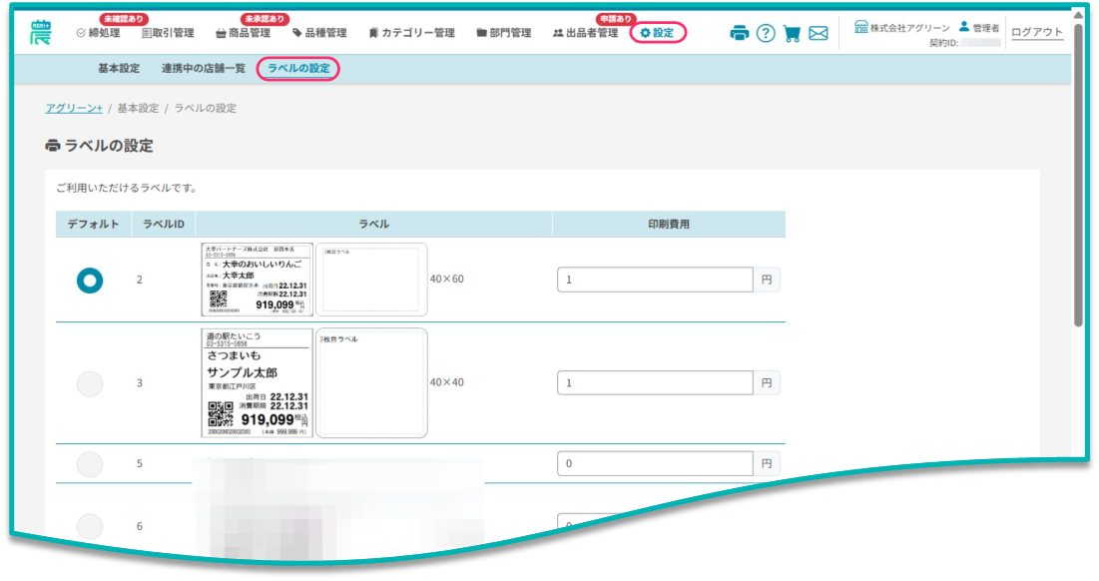Open the 締処理 menu
The image size is (1099, 581).
point(98,33)
